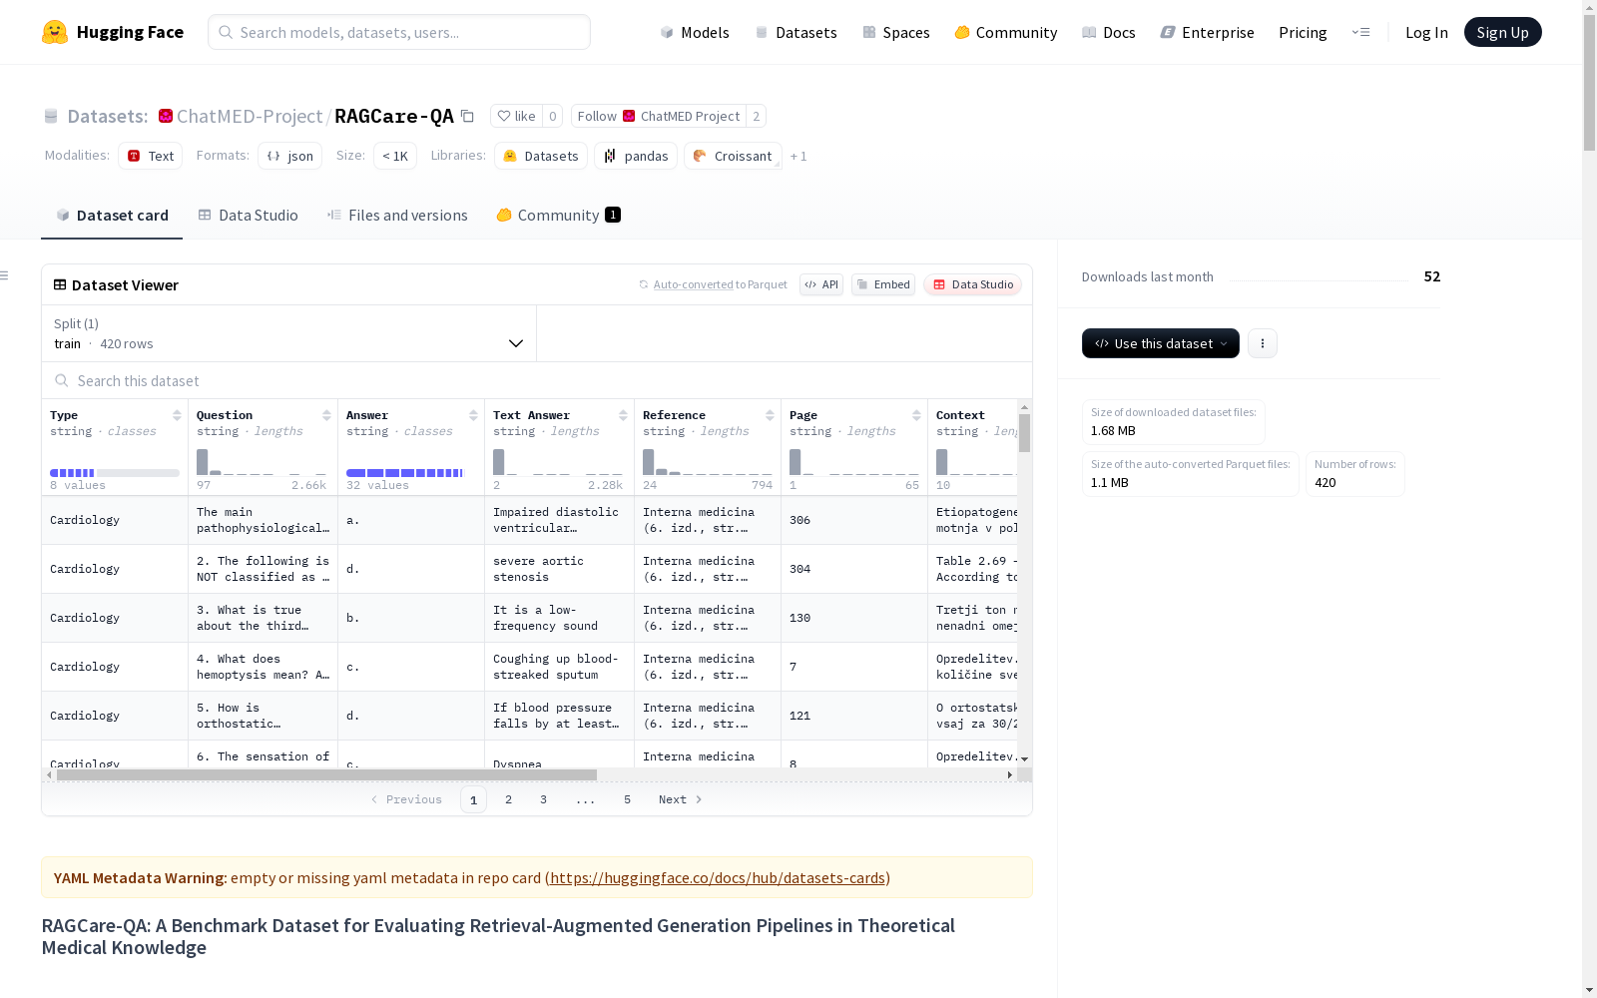Sort the Page column using its arrows
The height and width of the screenshot is (998, 1597).
(x=916, y=415)
